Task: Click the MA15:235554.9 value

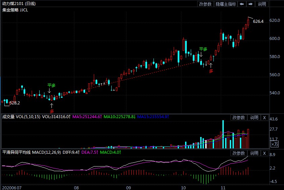Action: point(153,117)
